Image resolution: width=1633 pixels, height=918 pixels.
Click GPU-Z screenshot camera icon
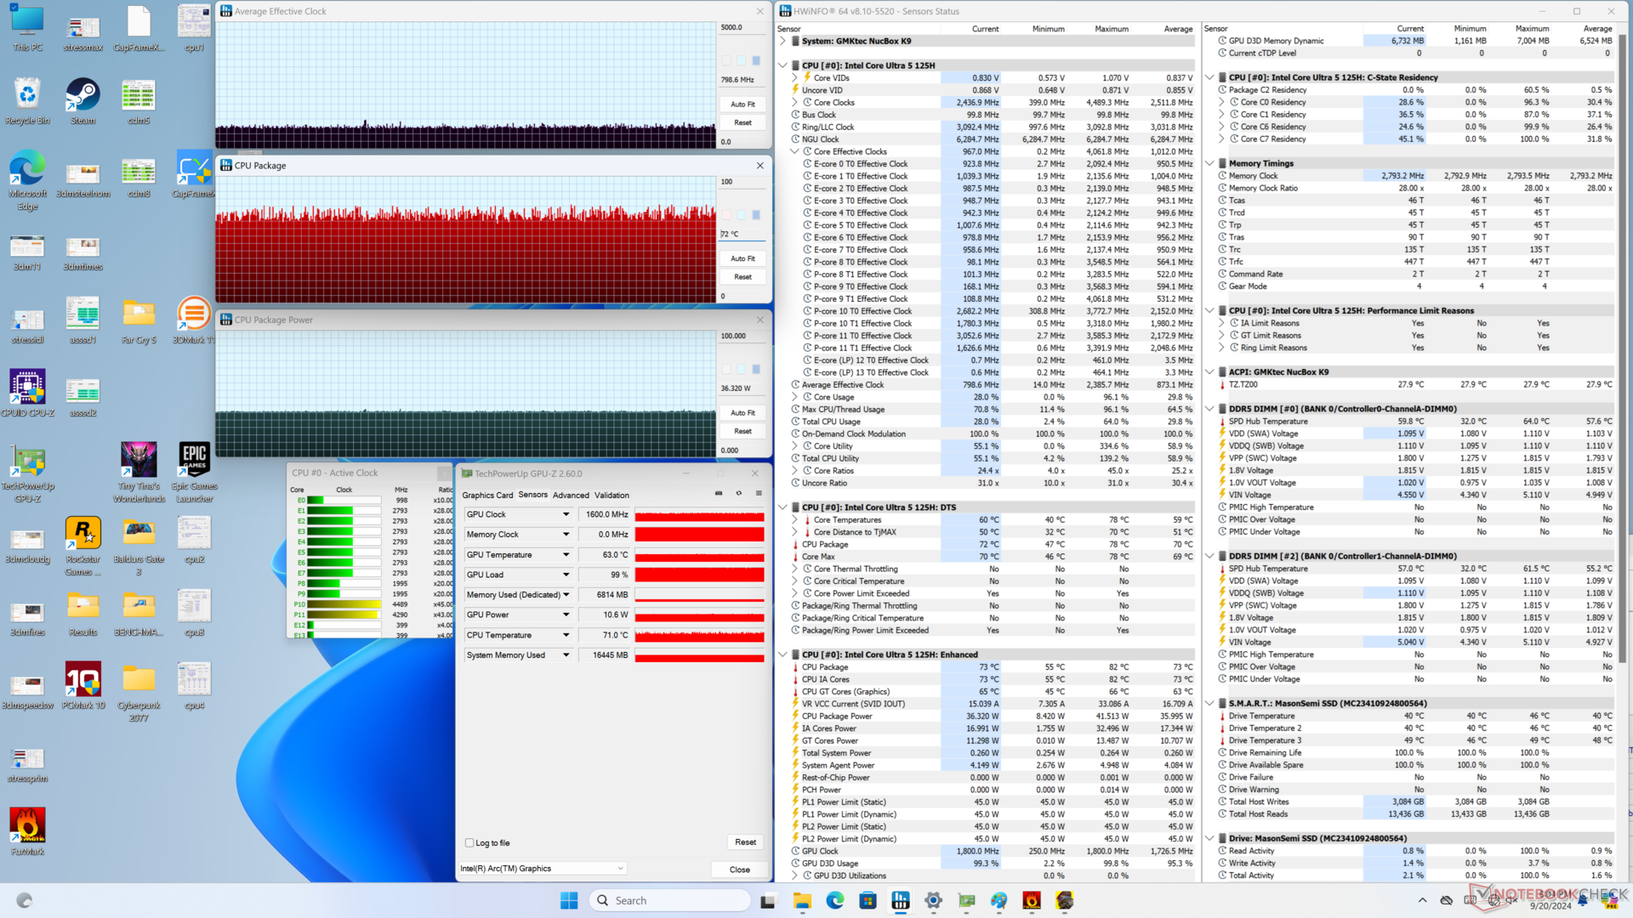tap(719, 494)
